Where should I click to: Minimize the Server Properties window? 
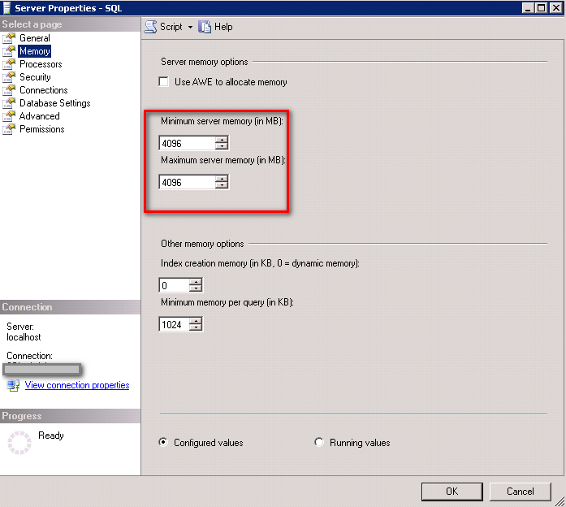pyautogui.click(x=528, y=7)
